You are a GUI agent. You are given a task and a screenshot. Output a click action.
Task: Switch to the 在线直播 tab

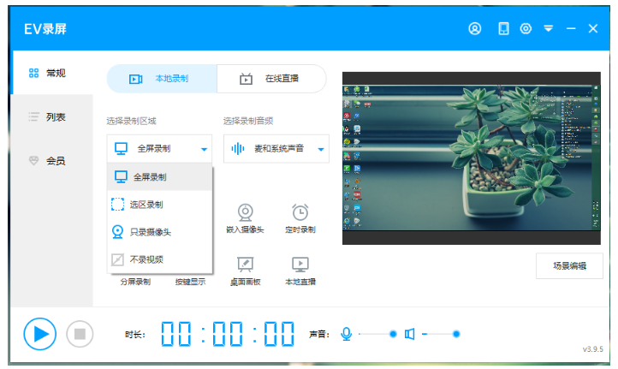[x=271, y=79]
